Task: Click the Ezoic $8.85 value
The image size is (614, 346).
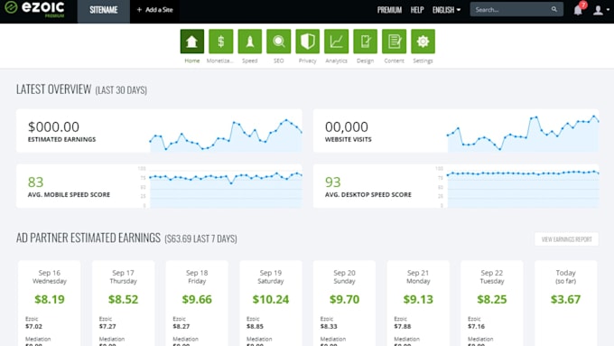Action: (255, 326)
